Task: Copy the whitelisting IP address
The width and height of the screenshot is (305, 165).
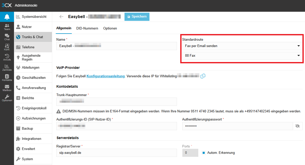Action: click(x=203, y=76)
